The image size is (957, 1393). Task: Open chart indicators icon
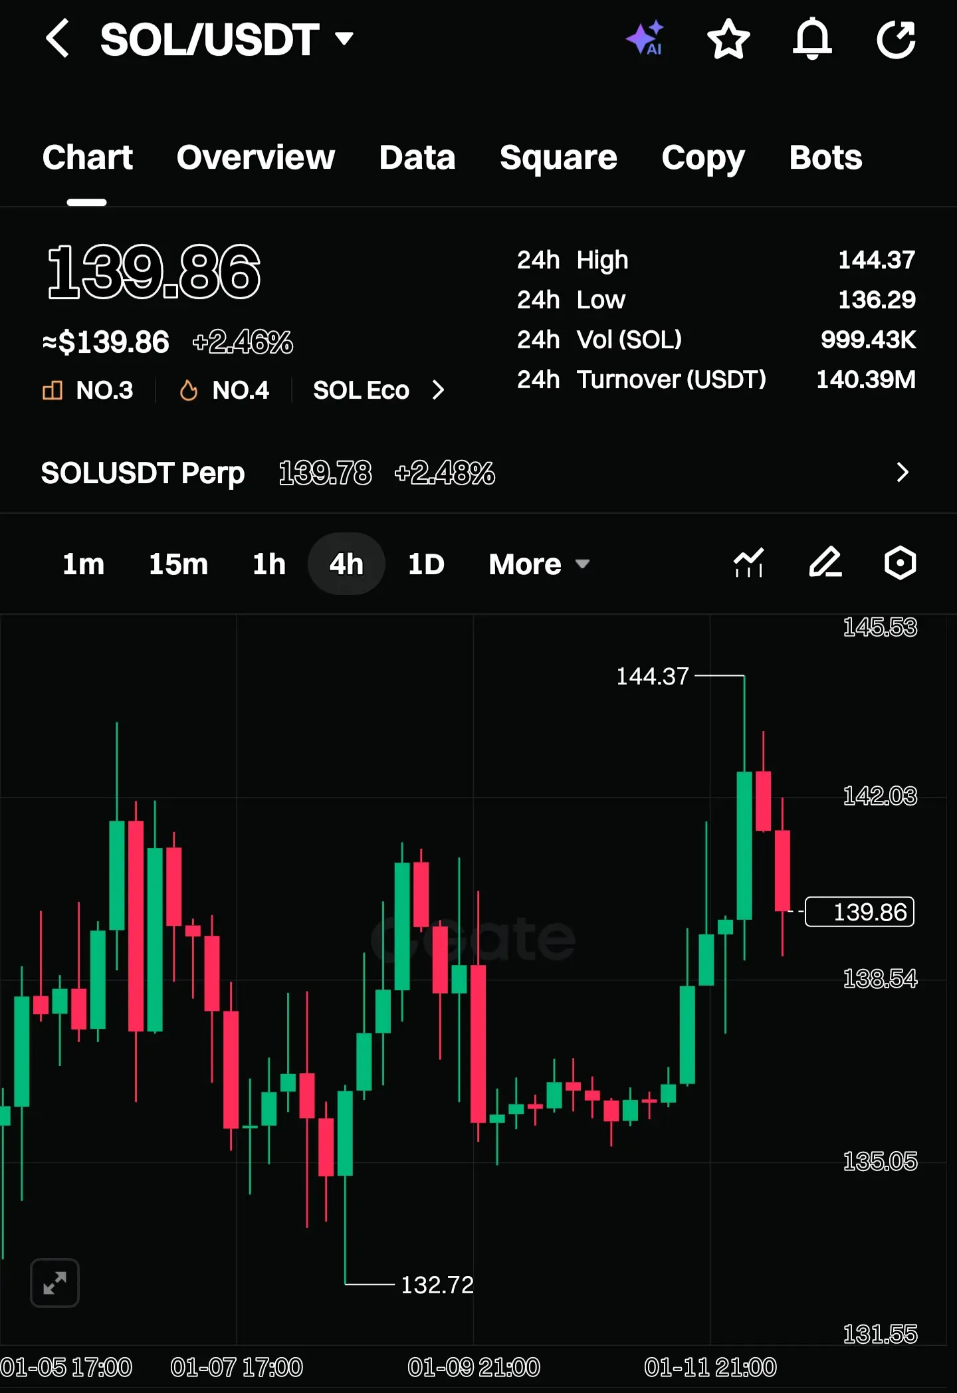[x=748, y=564]
